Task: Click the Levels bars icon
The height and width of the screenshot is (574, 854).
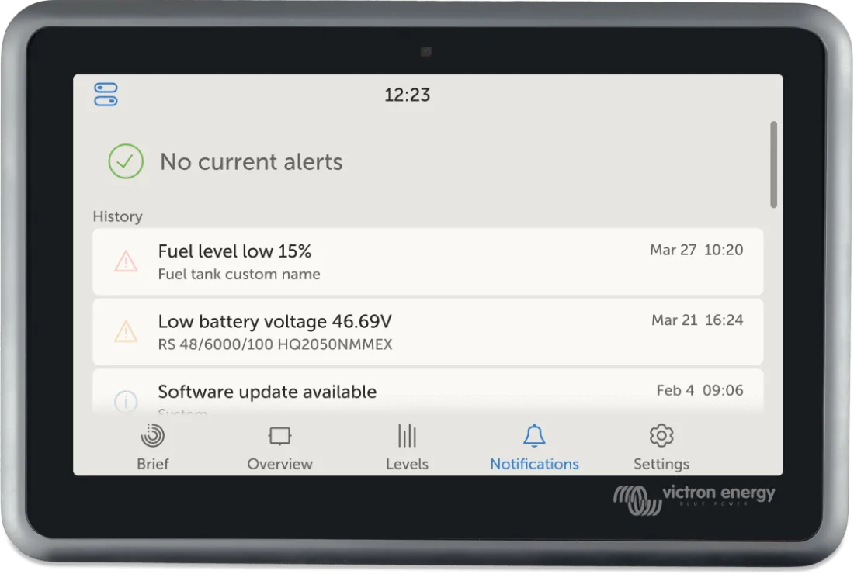Action: [407, 435]
